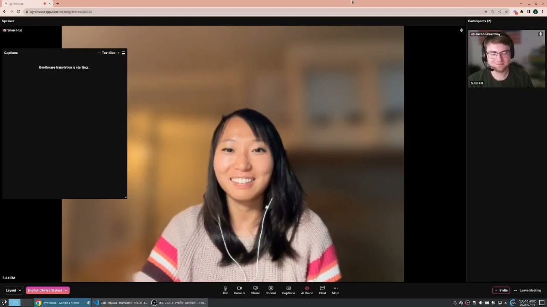547x307 pixels.
Task: Click the Speaker header label
Action: (x=8, y=21)
